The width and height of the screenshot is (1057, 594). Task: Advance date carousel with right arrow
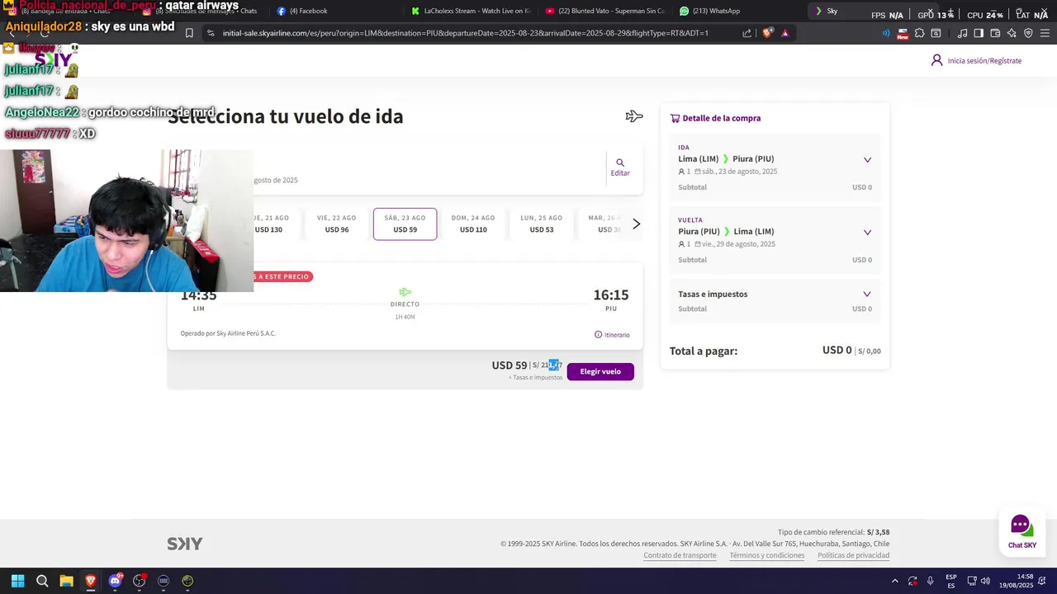click(x=636, y=224)
